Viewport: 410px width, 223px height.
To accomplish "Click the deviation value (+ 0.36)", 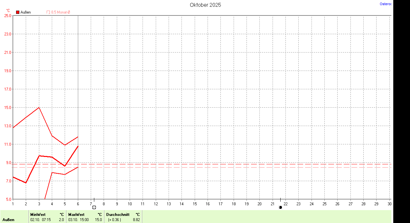I will click(115, 220).
